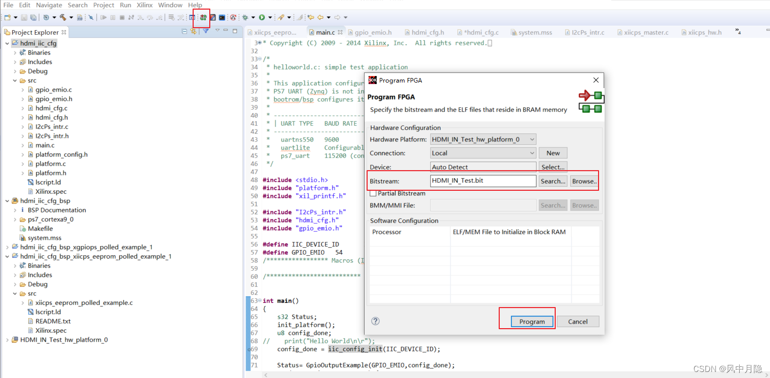Expand the Binaries folder under hdmi_iic_cfg
Viewport: 770px width, 378px height.
point(15,52)
